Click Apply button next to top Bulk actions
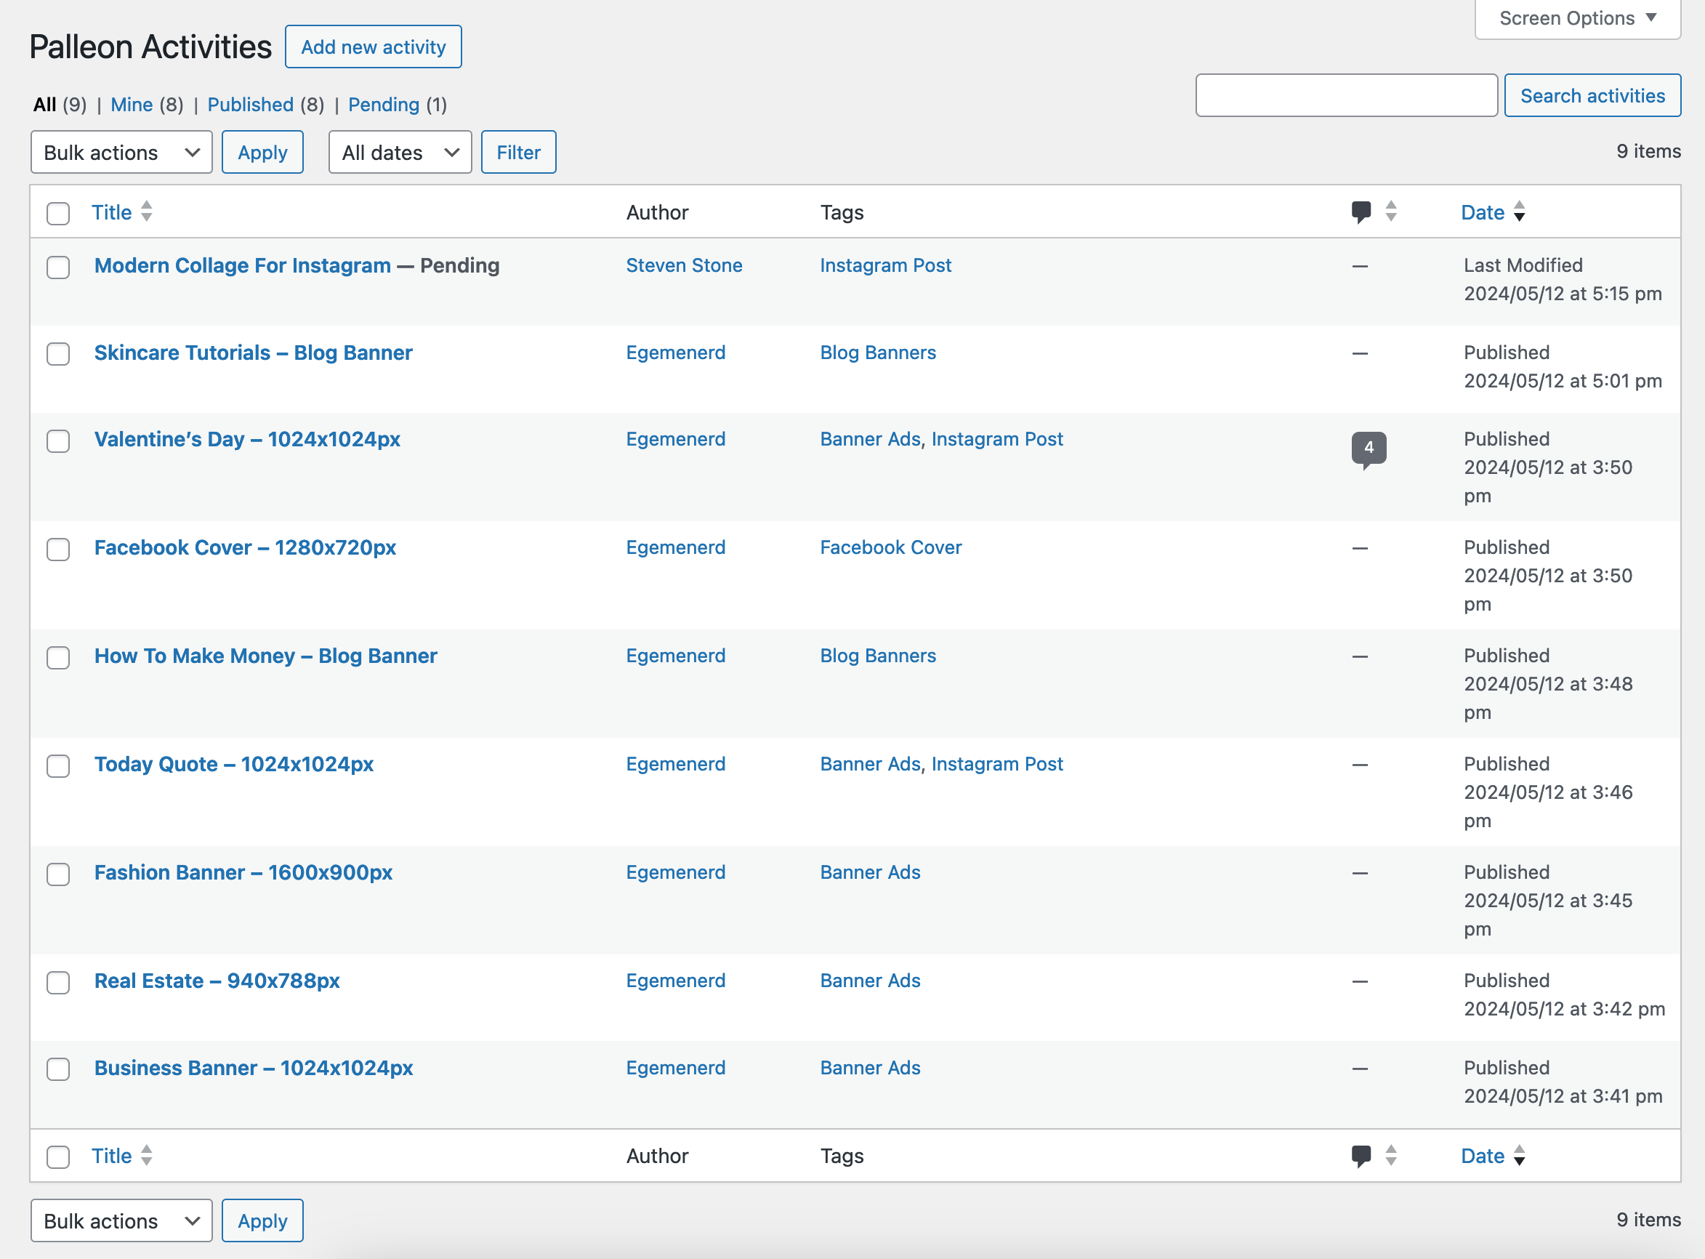1705x1259 pixels. pos(262,152)
